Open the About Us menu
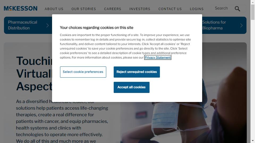Image resolution: width=255 pixels, height=143 pixels. coord(54,9)
